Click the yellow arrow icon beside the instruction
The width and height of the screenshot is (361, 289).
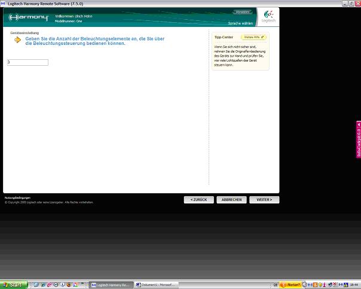tap(18, 40)
